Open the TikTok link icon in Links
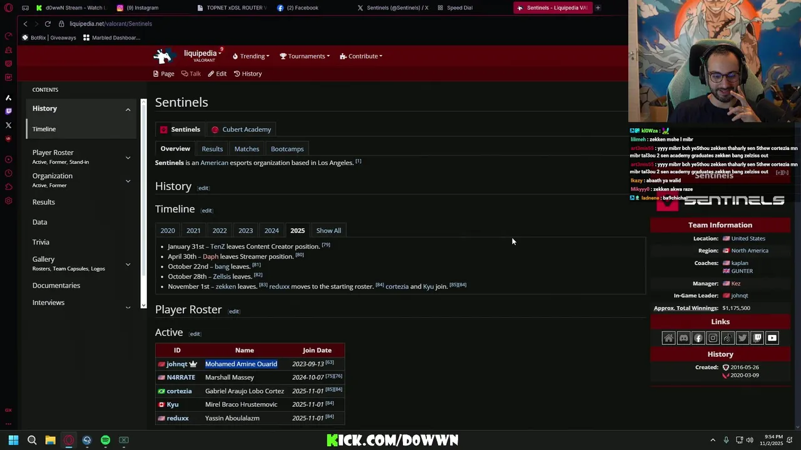Screen dimensions: 801x450 [728, 338]
